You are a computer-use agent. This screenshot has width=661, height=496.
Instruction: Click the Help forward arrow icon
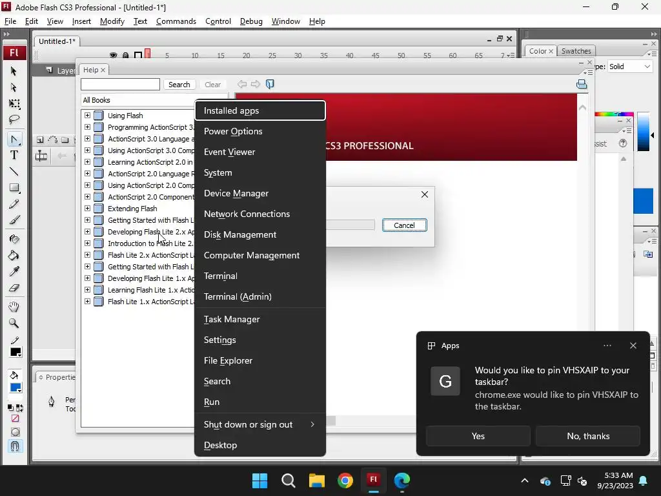pos(256,84)
